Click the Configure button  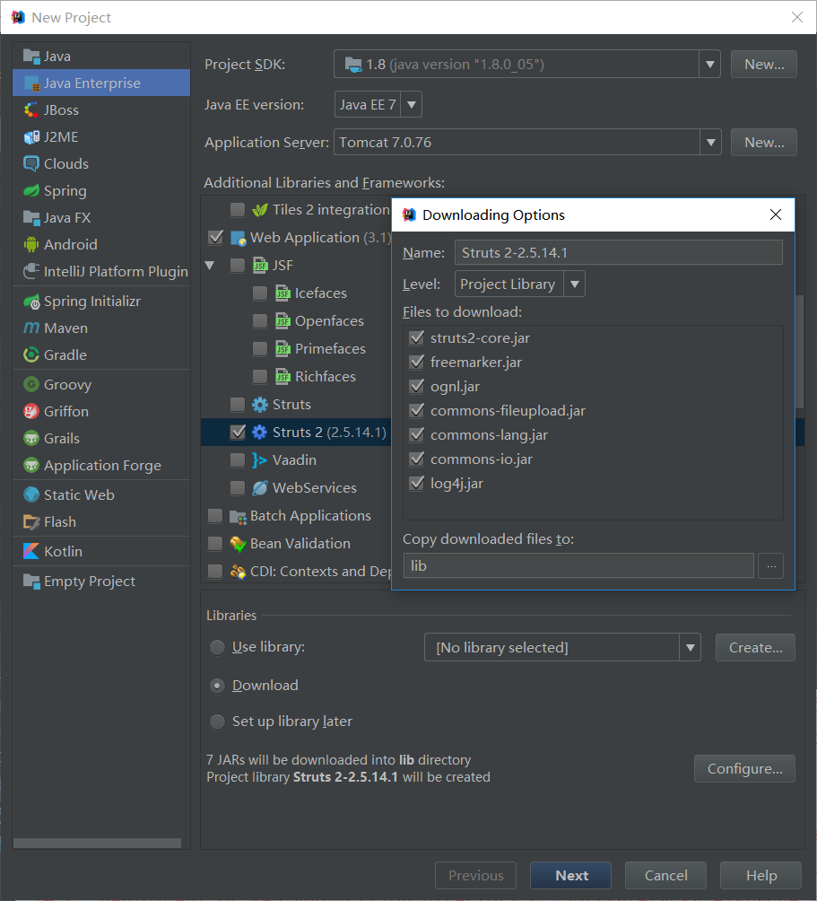click(744, 769)
